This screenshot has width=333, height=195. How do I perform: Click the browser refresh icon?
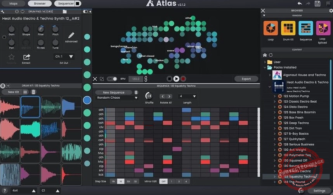click(x=271, y=55)
